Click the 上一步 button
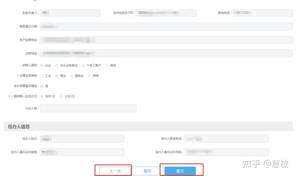Image resolution: width=296 pixels, height=176 pixels. [x=115, y=171]
